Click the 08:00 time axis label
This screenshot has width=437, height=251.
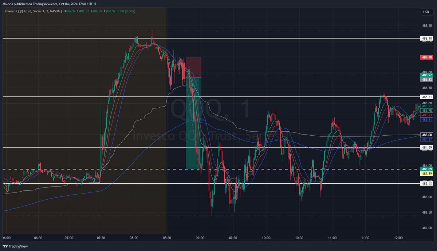134,238
